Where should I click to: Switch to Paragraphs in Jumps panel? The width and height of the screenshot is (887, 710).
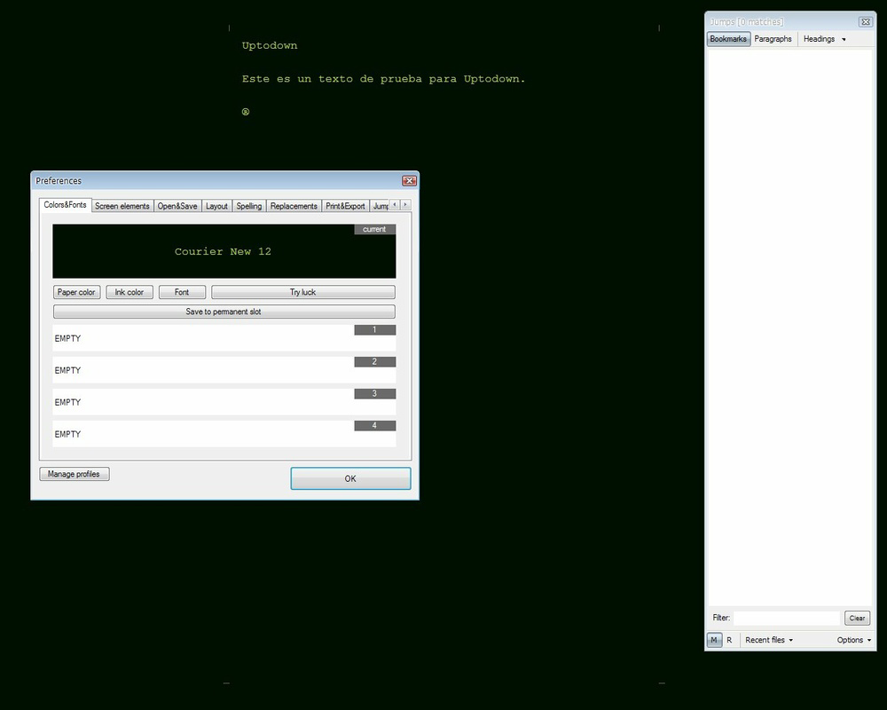pos(773,38)
